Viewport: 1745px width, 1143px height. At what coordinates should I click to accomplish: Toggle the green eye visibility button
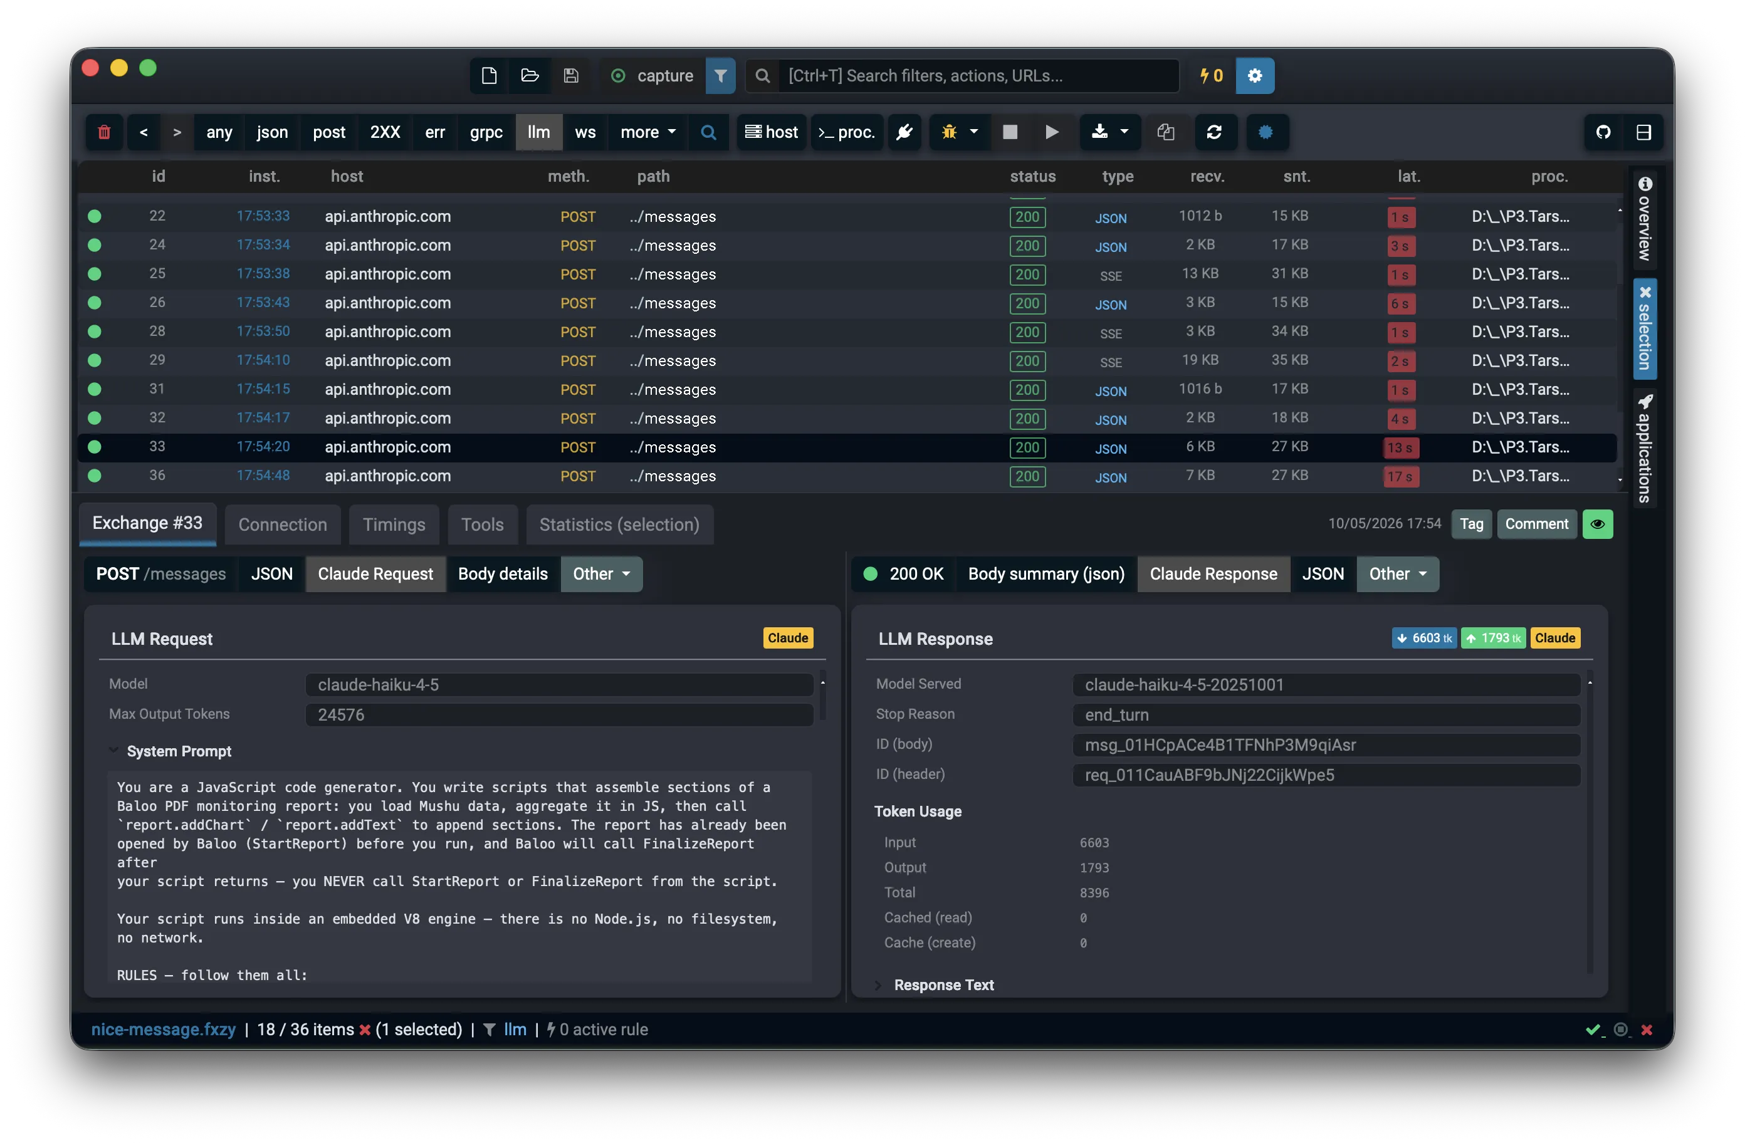[x=1597, y=525]
